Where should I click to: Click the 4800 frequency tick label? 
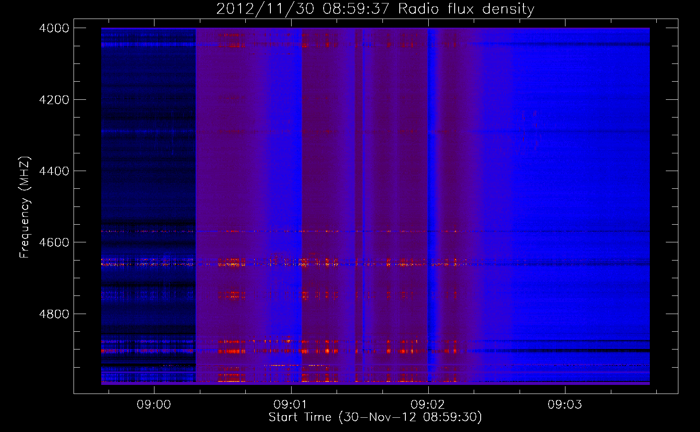click(54, 314)
